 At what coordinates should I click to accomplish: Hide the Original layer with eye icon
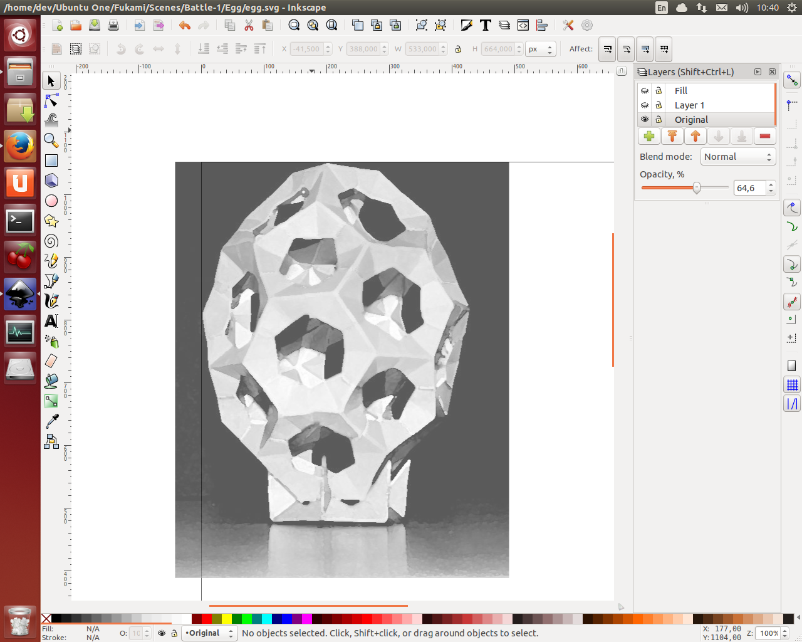coord(645,120)
